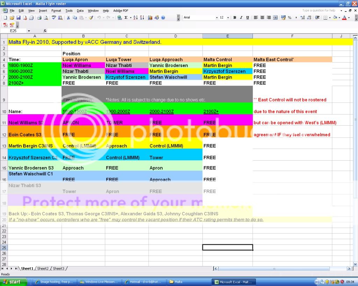Click the Print Preview icon
The image size is (358, 286).
pos(46,17)
